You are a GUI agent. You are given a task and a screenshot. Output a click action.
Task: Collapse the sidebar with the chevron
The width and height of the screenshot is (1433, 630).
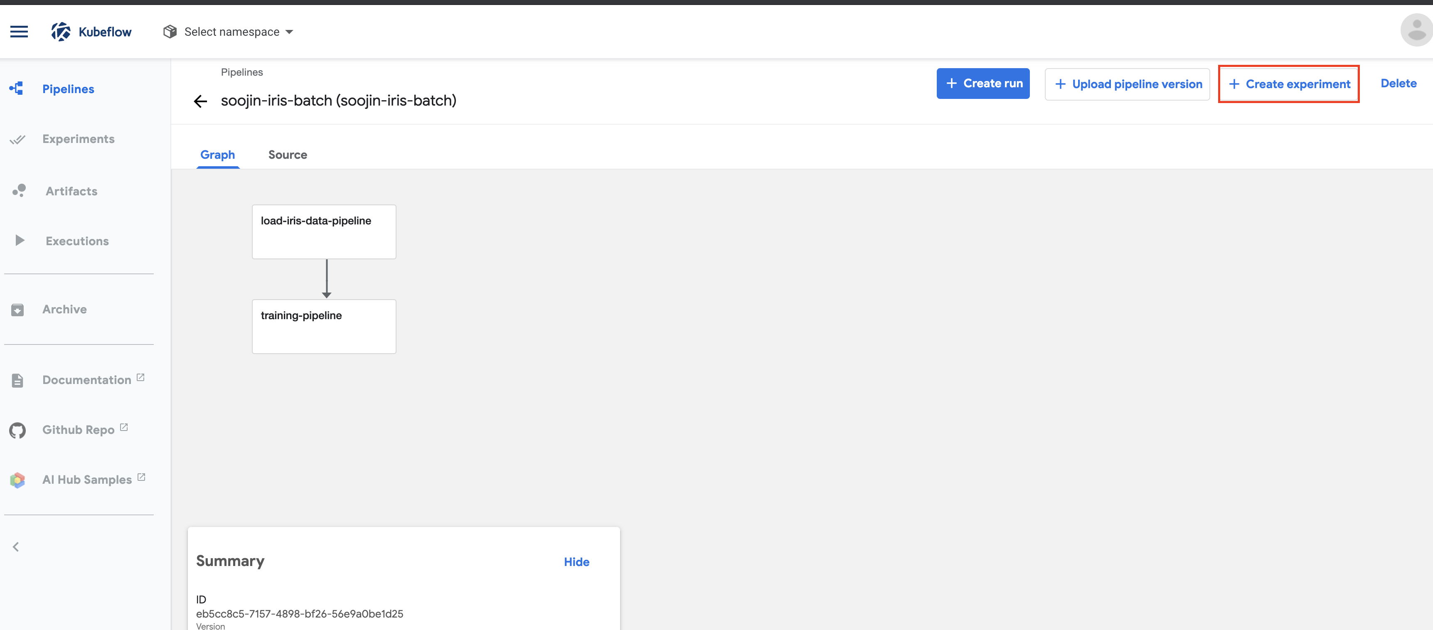coord(16,546)
